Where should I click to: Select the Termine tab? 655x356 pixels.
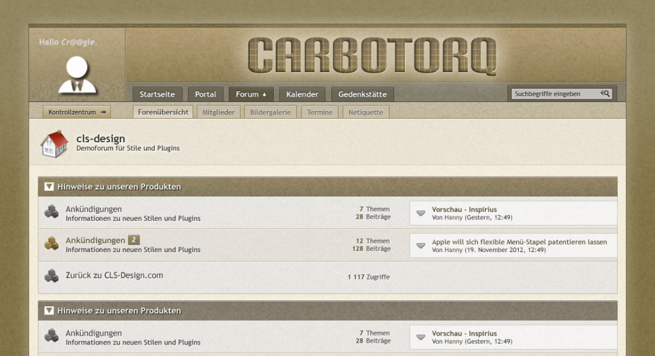tap(319, 112)
